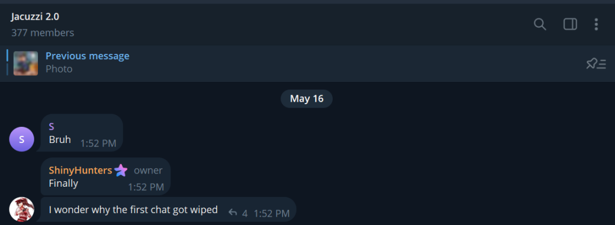Click the Photo label in pinned bar
The width and height of the screenshot is (615, 225).
point(59,69)
